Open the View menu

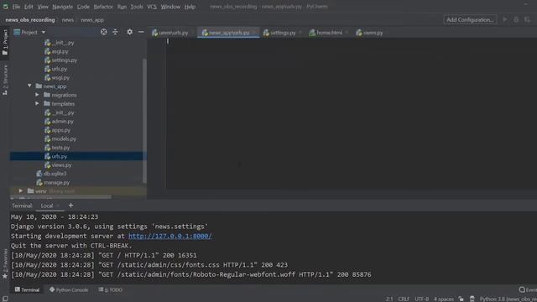pyautogui.click(x=43, y=7)
